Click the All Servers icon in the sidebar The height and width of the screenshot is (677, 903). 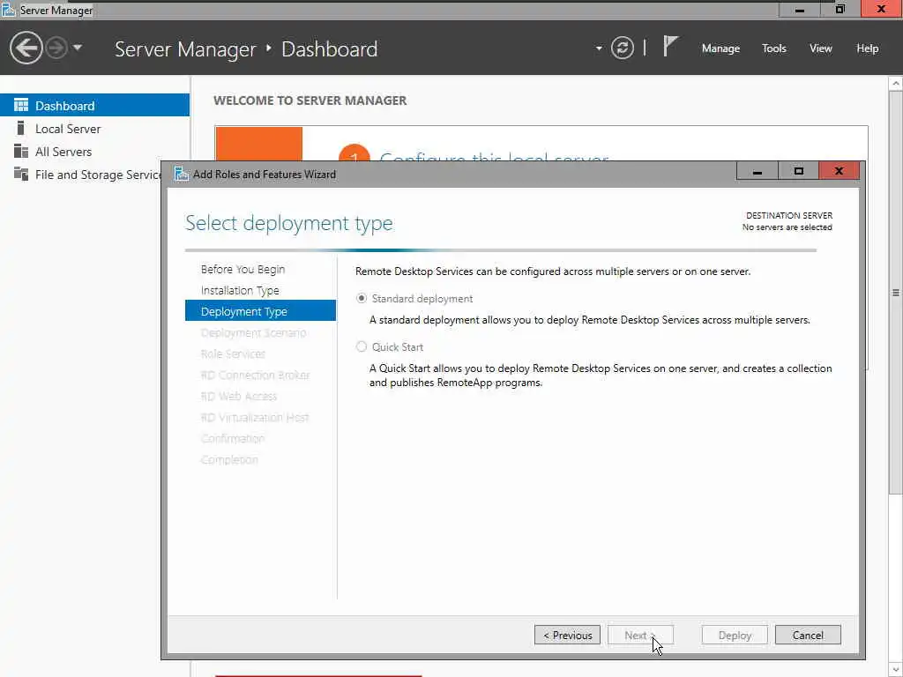[x=21, y=151]
